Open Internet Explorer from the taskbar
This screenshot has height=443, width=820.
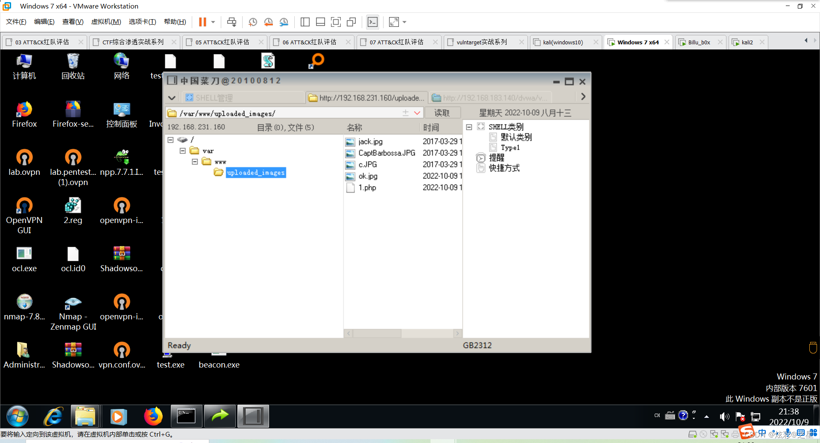[x=53, y=417]
